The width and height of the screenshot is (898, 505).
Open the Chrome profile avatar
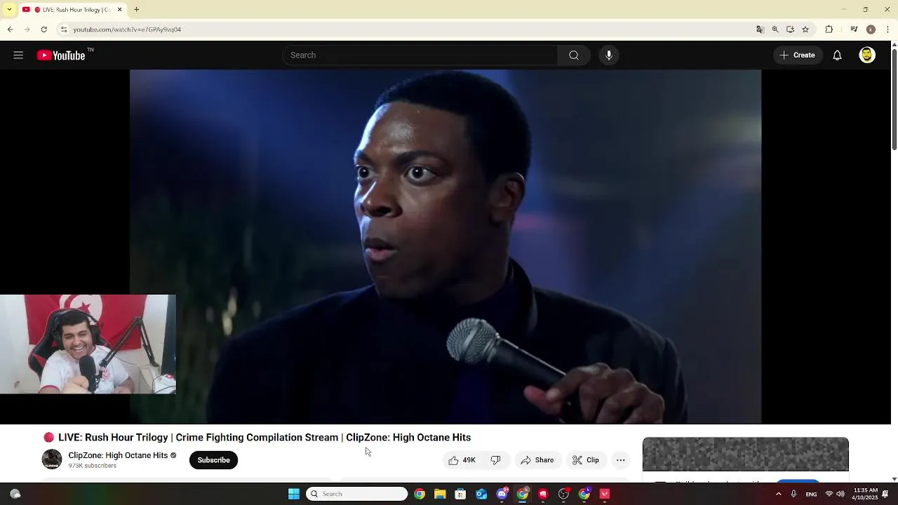point(871,29)
